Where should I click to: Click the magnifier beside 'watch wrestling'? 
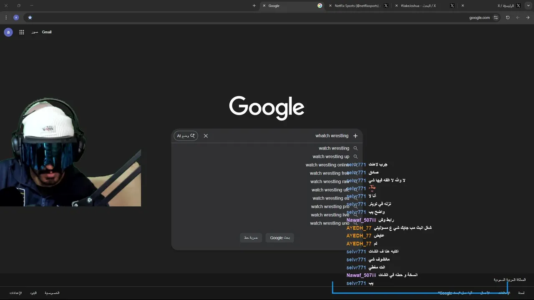[x=355, y=148]
